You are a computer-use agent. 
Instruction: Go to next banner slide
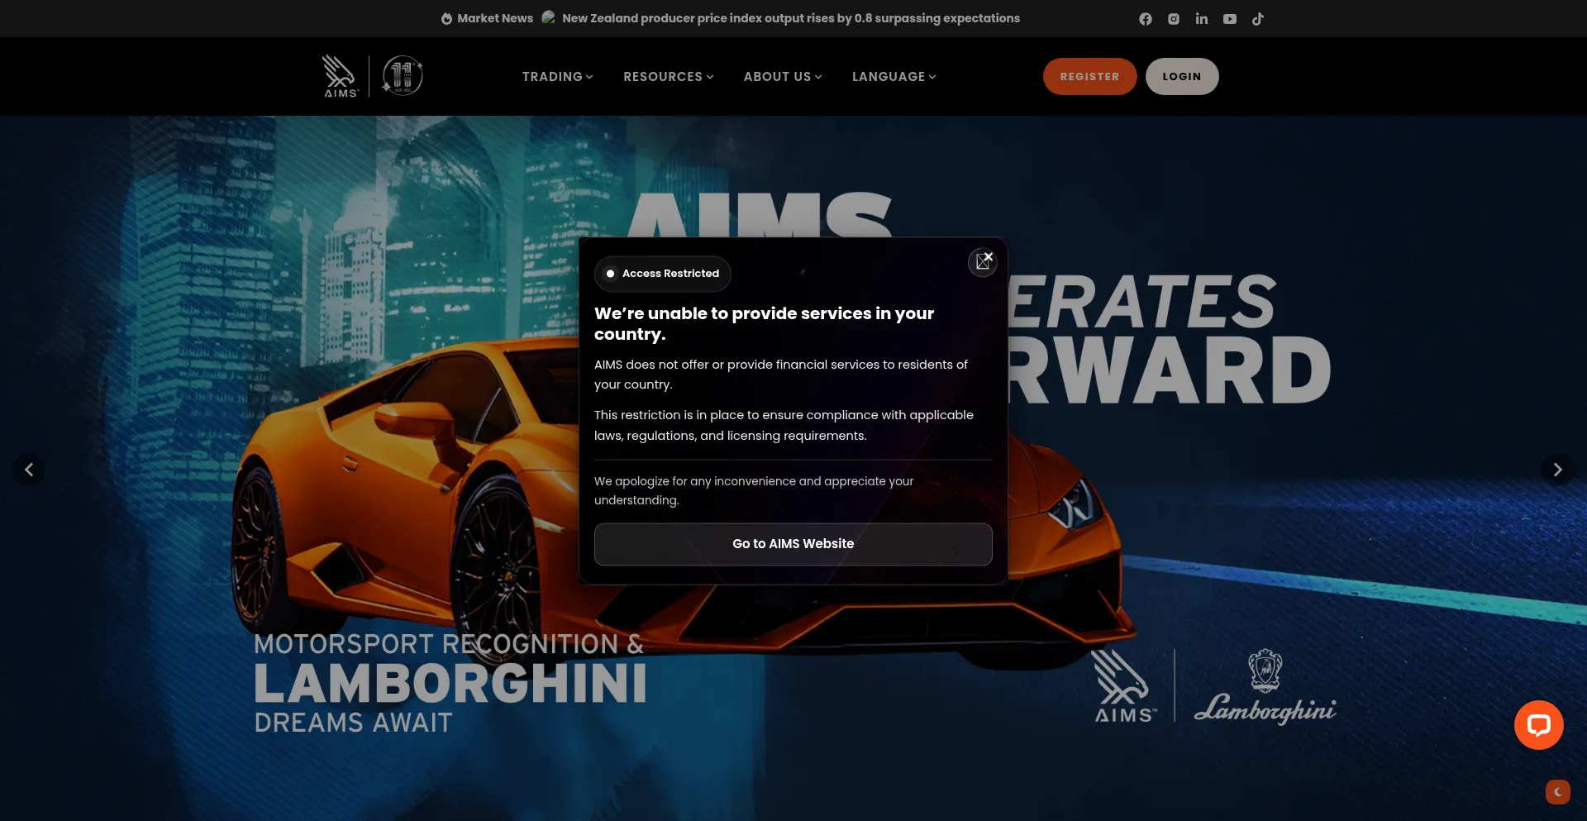(x=1557, y=470)
